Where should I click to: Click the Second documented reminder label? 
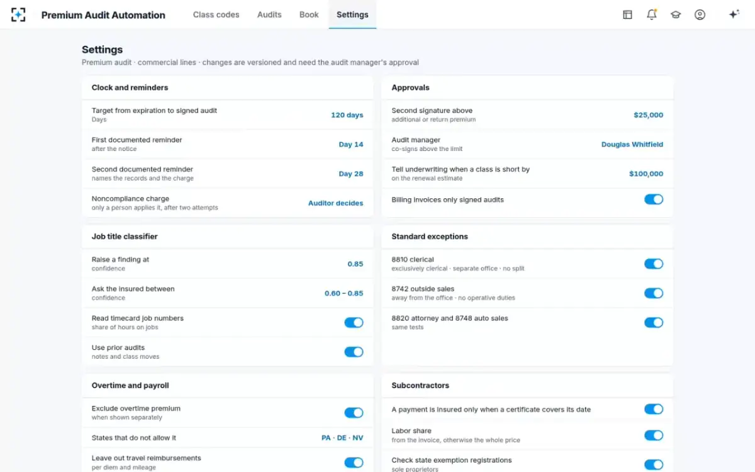(142, 169)
